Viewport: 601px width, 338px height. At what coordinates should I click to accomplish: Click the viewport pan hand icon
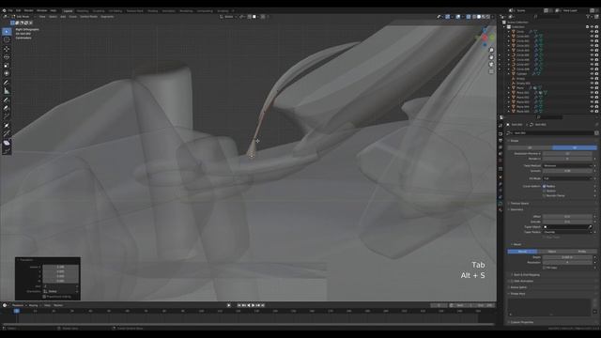491,57
